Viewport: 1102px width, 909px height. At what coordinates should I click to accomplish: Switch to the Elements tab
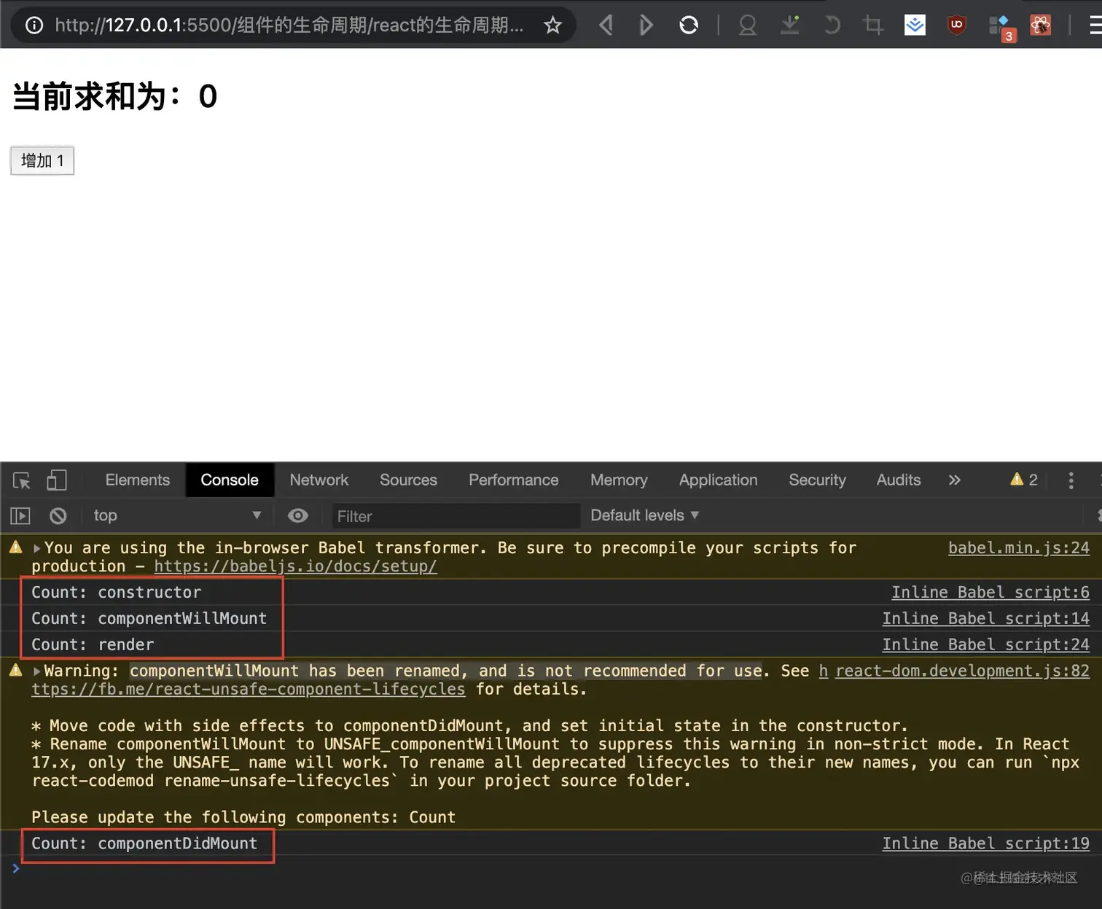tap(138, 480)
